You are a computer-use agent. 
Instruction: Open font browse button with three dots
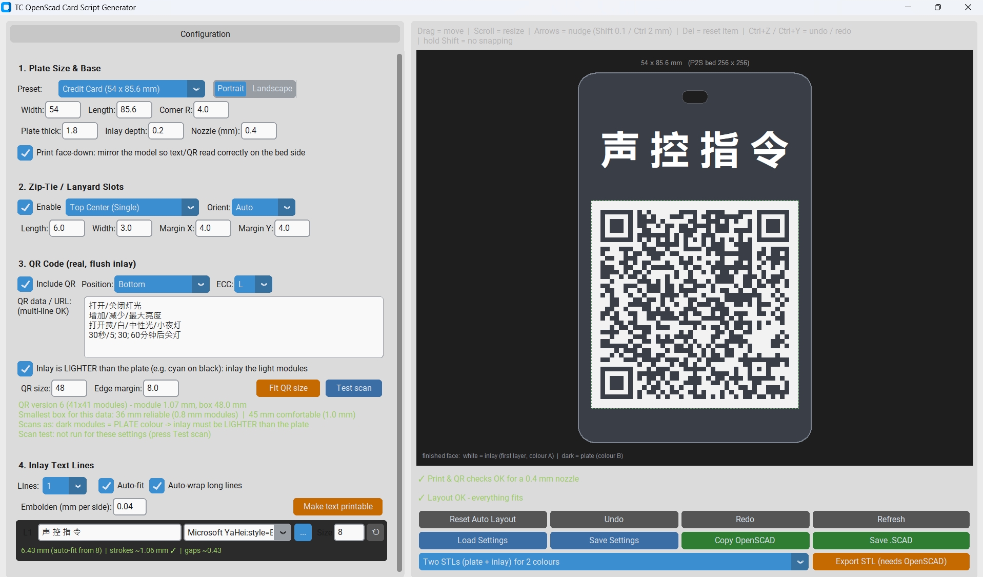[303, 532]
